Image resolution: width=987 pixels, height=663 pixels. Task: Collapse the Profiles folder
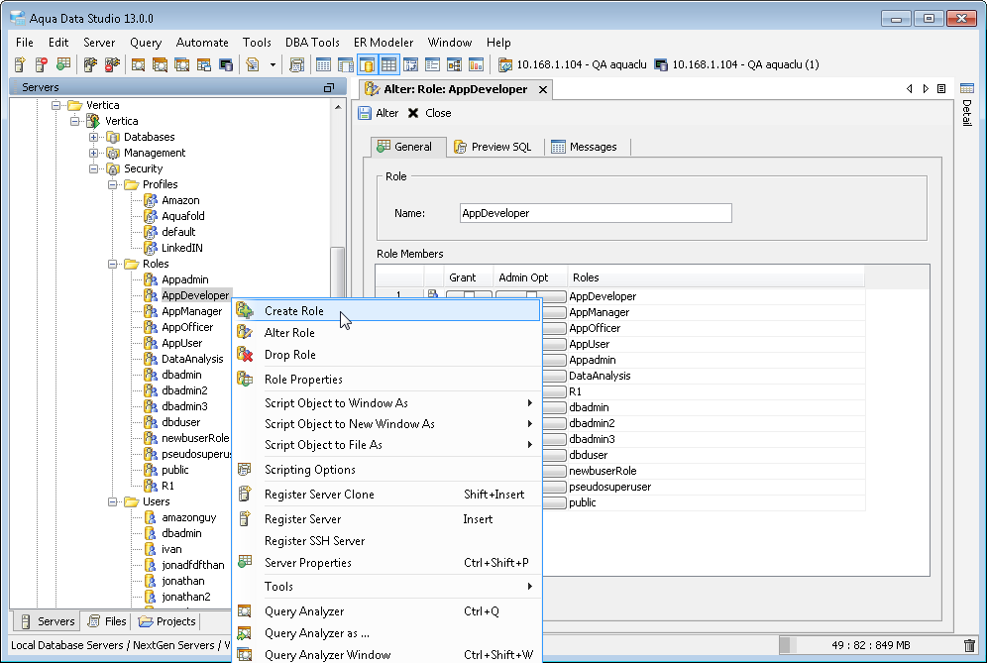tap(112, 184)
